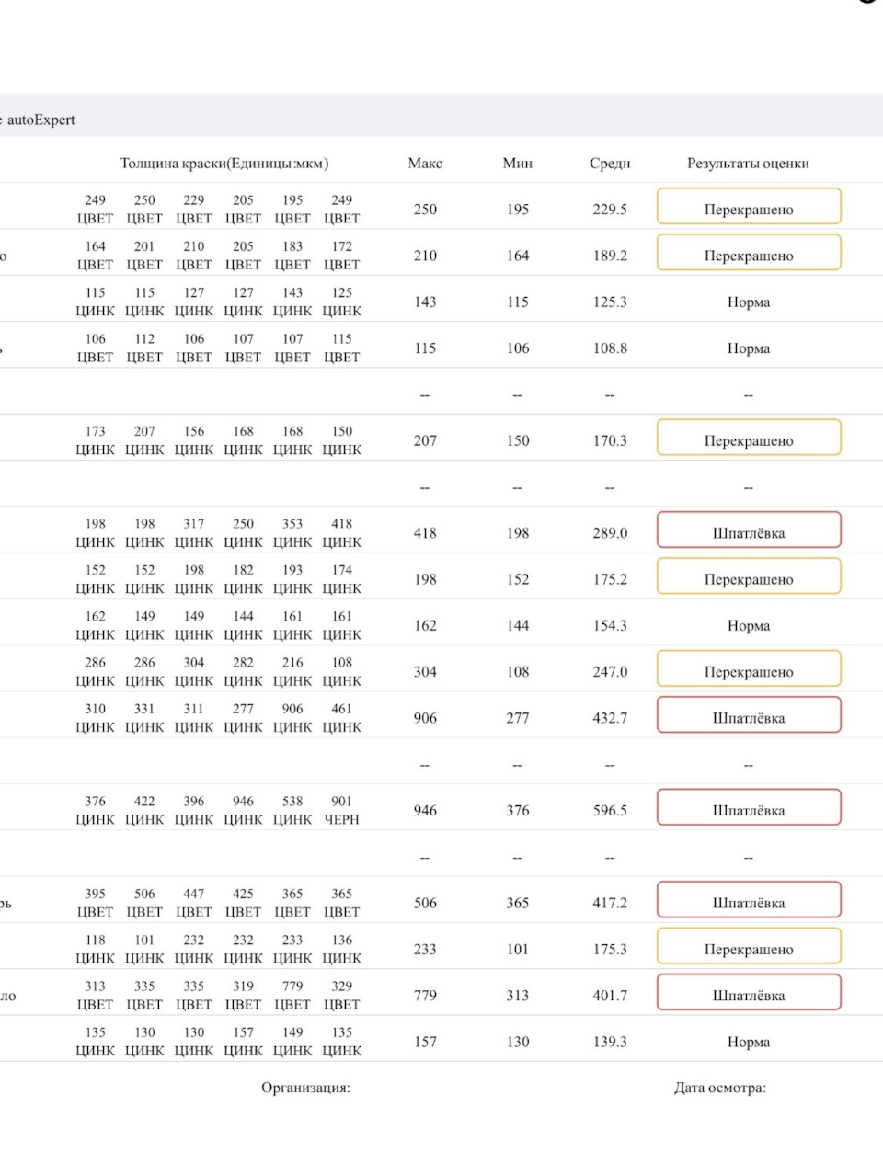Click the autoExpert title text
The width and height of the screenshot is (883, 1151).
41,120
